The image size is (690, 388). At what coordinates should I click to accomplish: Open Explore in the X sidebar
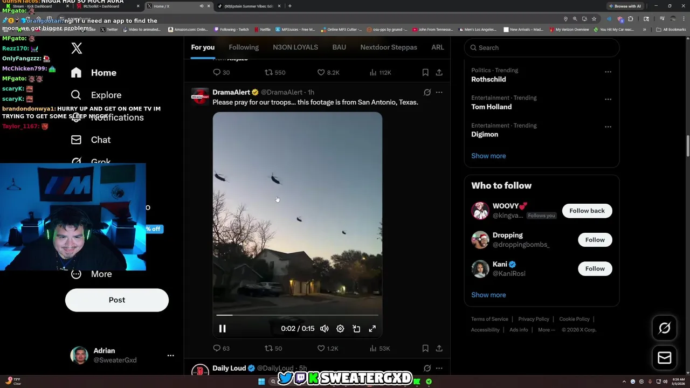tap(96, 95)
